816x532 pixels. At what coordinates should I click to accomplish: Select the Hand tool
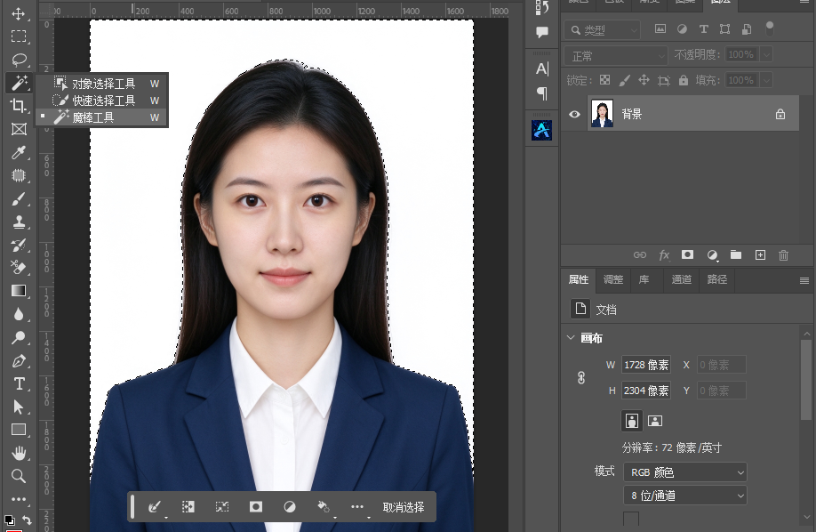click(x=19, y=453)
